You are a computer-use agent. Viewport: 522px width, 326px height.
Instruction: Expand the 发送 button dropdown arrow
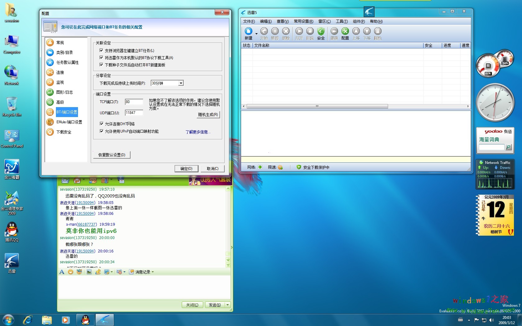[227, 305]
